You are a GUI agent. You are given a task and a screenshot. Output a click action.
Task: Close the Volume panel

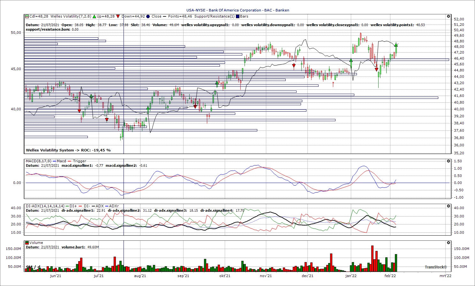click(449, 243)
